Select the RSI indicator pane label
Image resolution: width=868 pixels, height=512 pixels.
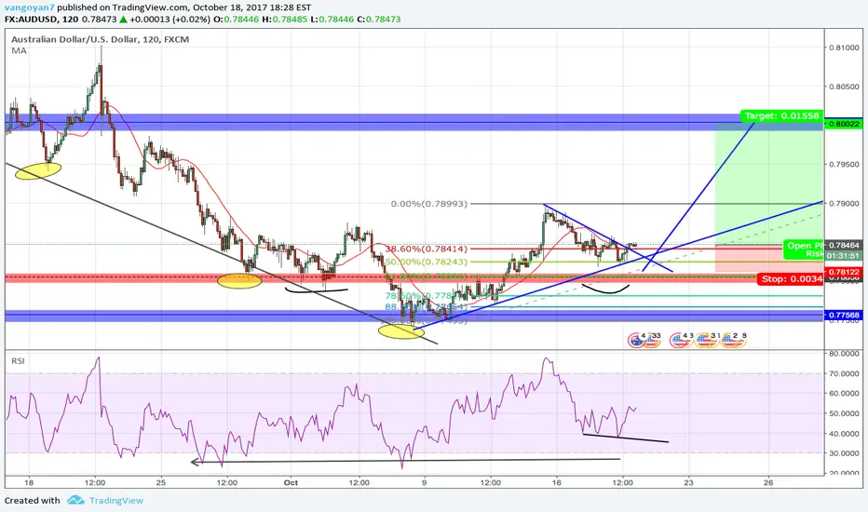[x=18, y=361]
